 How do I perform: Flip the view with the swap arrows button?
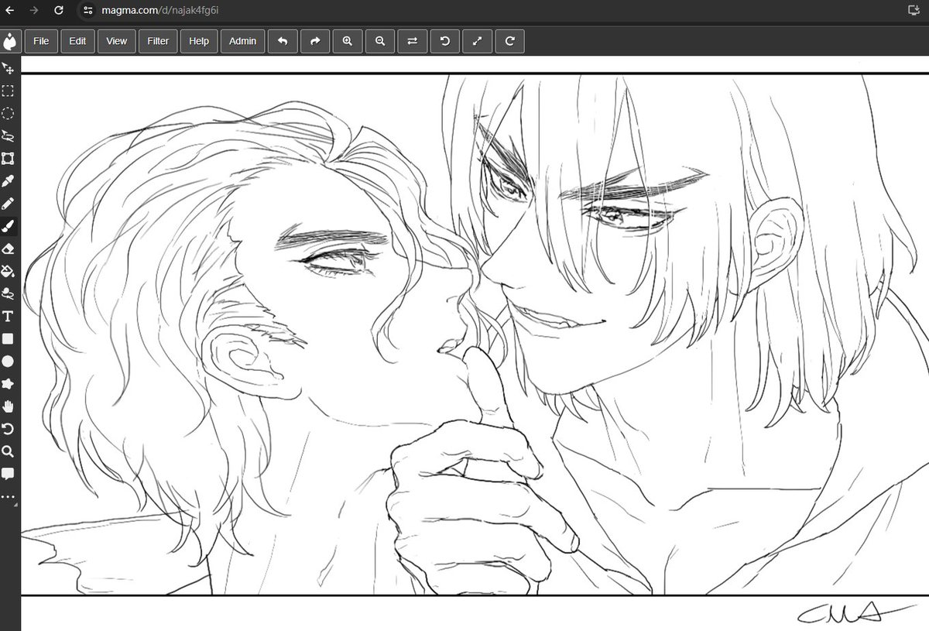(x=412, y=41)
